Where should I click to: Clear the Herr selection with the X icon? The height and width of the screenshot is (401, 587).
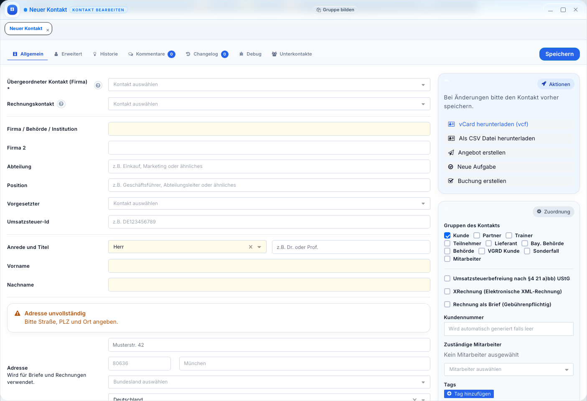251,247
